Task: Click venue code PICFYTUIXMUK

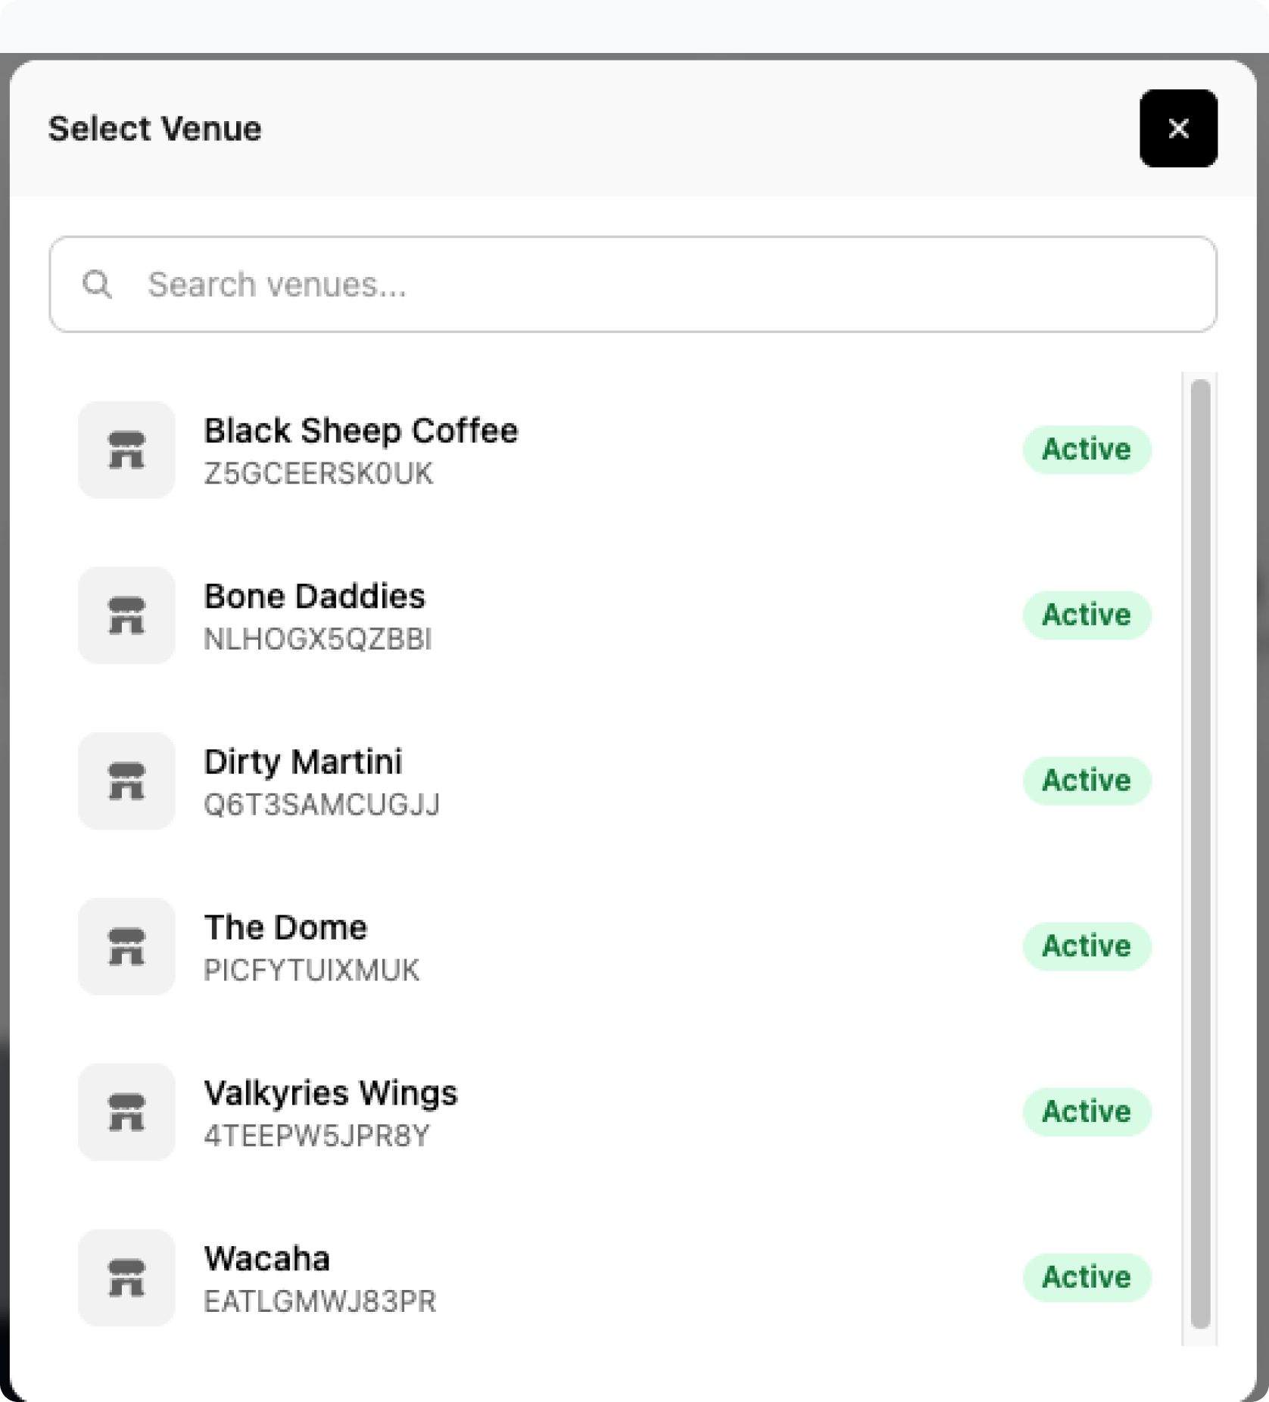Action: click(311, 970)
